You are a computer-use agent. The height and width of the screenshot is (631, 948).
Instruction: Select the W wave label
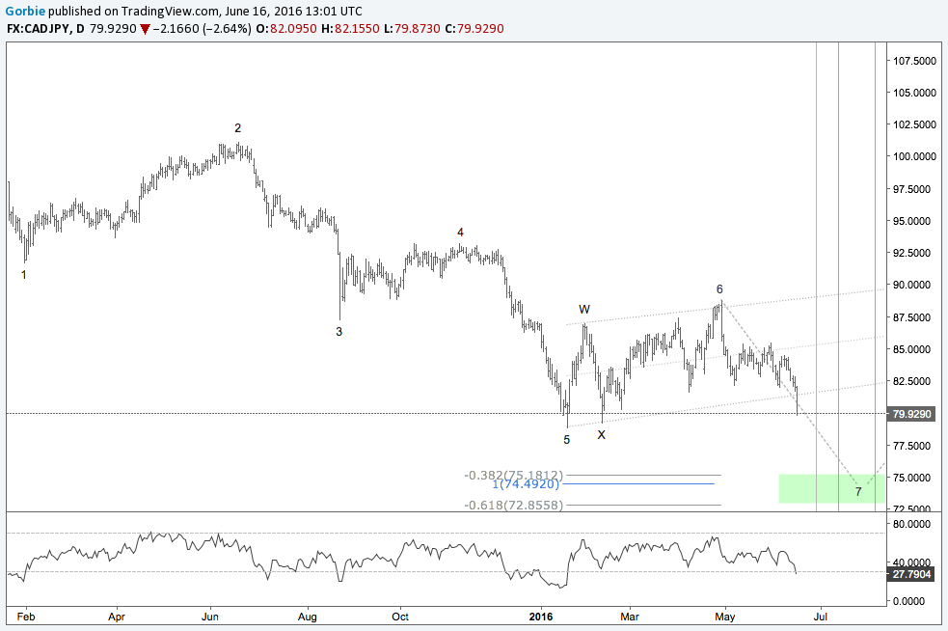[584, 309]
